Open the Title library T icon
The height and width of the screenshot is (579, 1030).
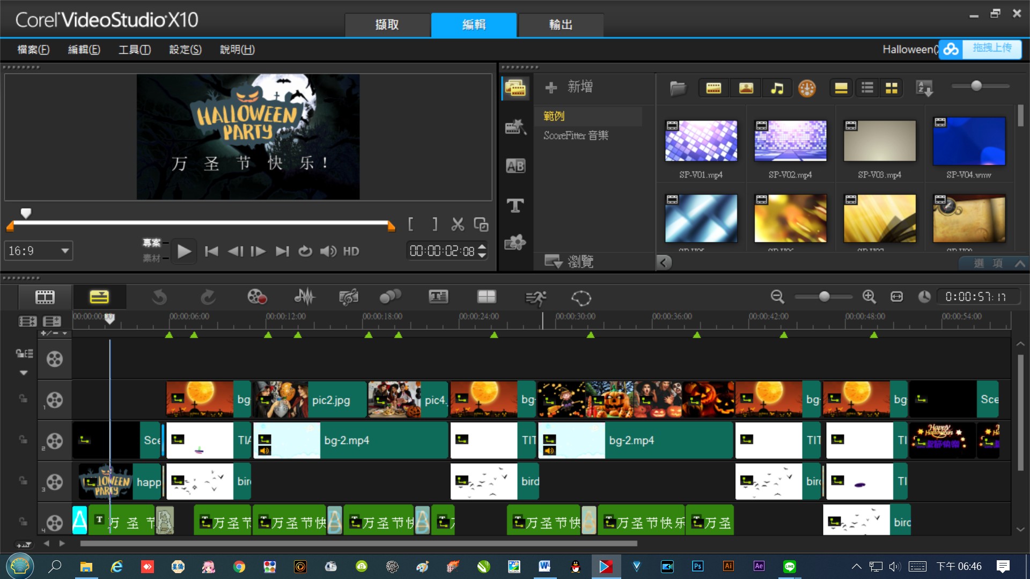point(516,205)
